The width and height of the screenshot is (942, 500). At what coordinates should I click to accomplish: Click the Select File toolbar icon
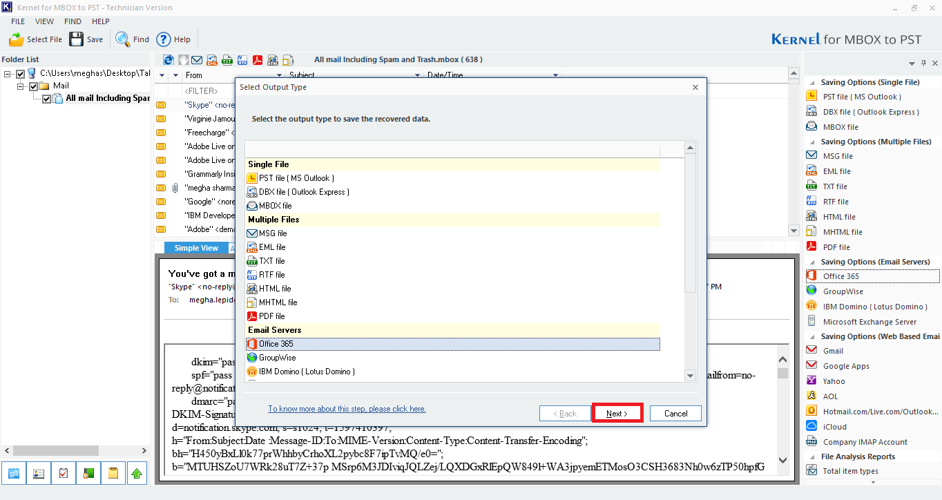pyautogui.click(x=17, y=39)
